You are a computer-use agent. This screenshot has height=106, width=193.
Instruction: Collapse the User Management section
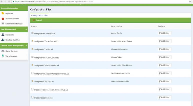click(x=26, y=29)
